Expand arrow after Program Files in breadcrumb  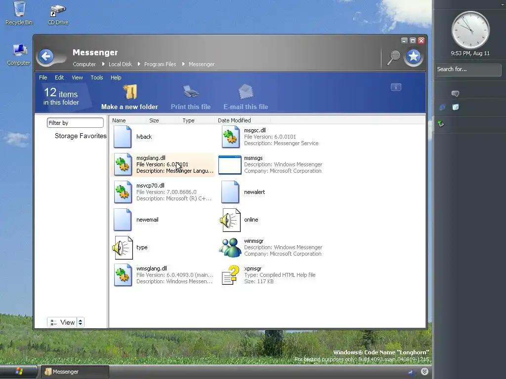[183, 64]
